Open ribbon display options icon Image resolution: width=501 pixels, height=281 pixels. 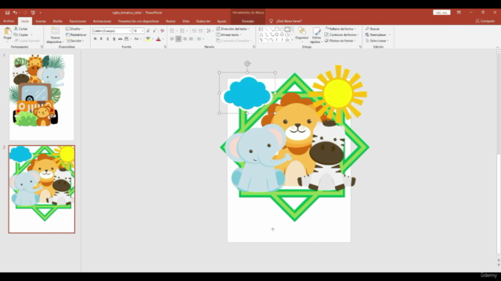(x=459, y=12)
